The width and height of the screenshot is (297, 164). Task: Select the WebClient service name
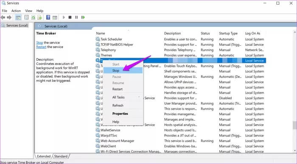(x=108, y=146)
